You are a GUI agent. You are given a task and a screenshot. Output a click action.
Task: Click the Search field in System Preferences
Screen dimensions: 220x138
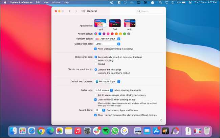point(150,11)
